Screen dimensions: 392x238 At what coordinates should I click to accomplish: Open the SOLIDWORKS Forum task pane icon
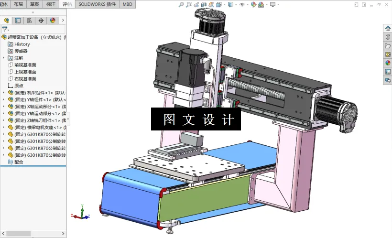(x=388, y=80)
